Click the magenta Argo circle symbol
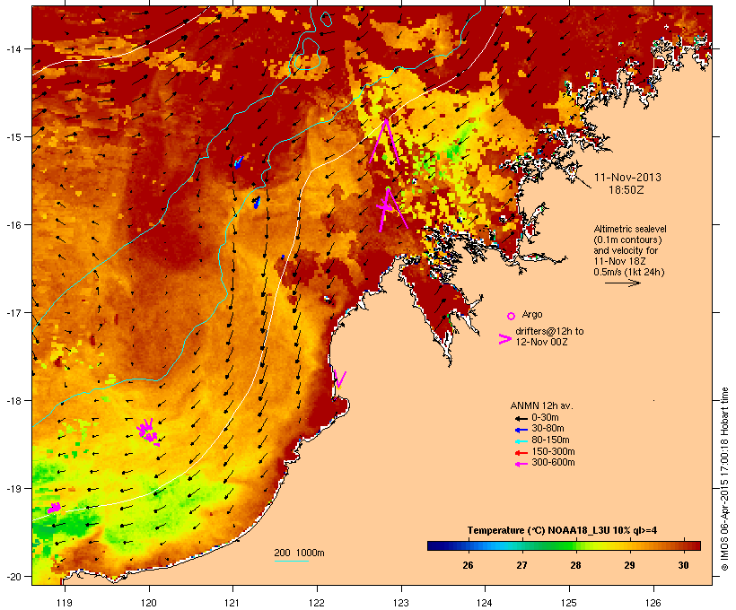The width and height of the screenshot is (736, 610). tap(511, 316)
